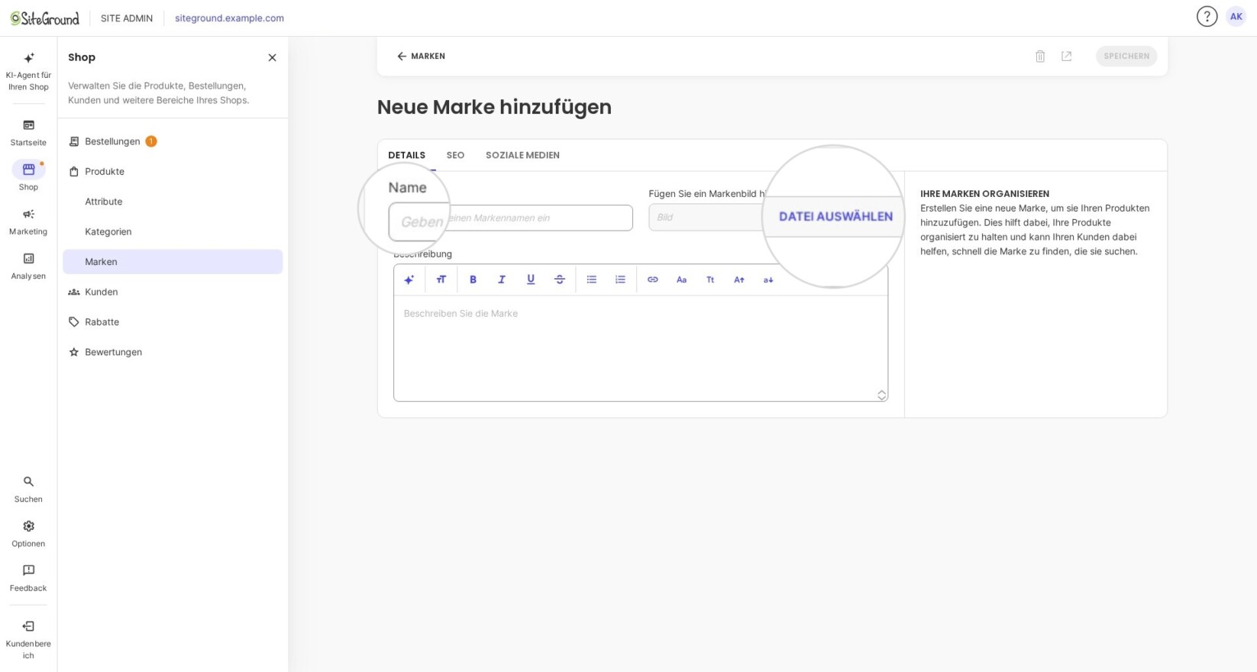Screen dimensions: 1257x672
Task: Click the lowercase a-arrow-down icon
Action: 768,279
